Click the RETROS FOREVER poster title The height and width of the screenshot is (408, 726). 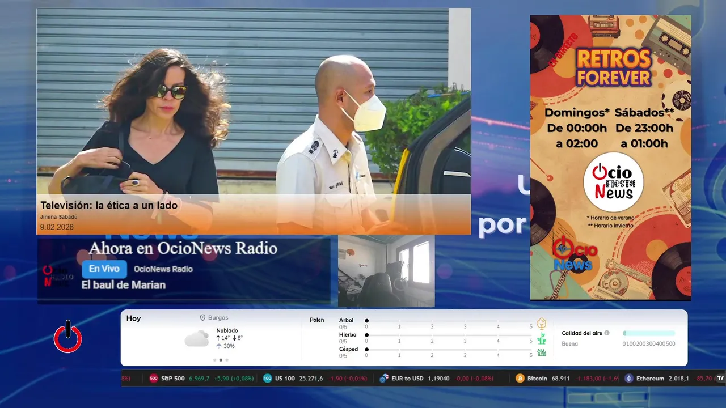coord(614,68)
